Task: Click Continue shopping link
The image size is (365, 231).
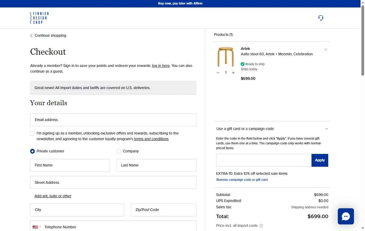Action: click(x=50, y=36)
